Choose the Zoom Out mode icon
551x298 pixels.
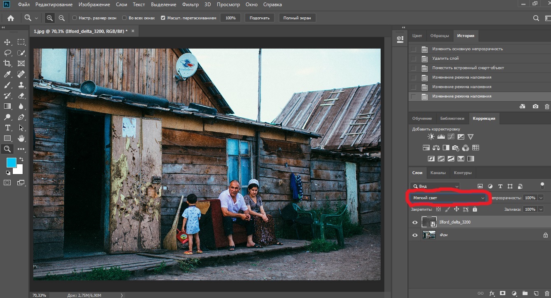(61, 18)
